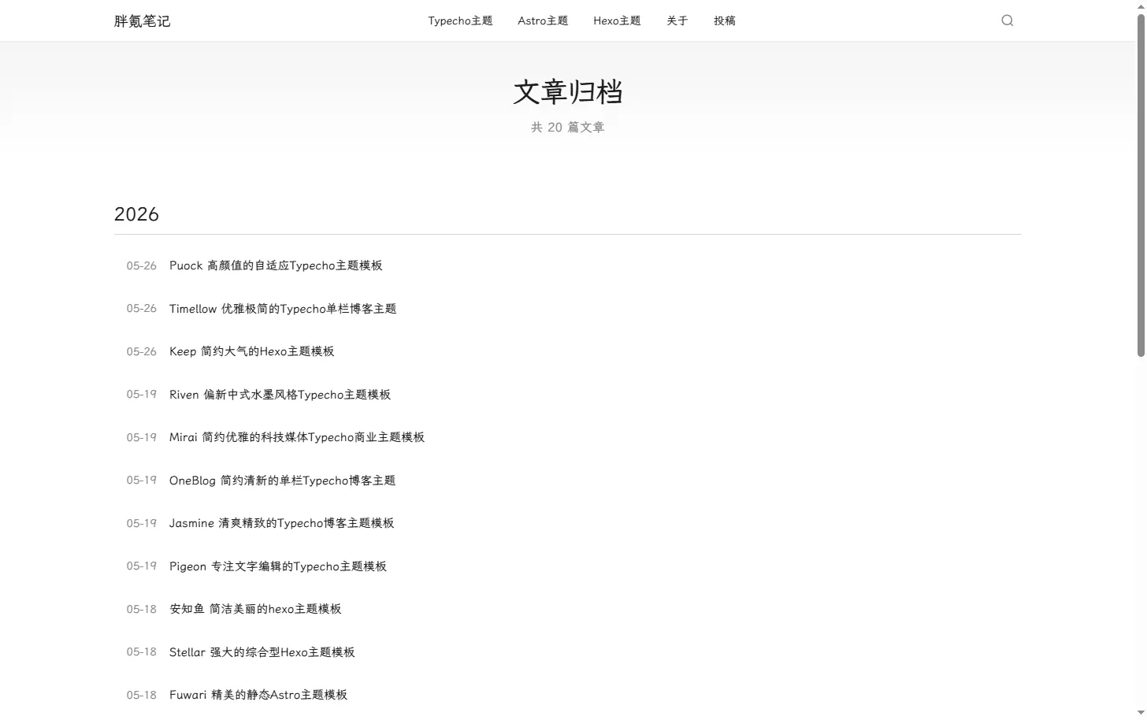Click the 05-19 date beside OneBlog

tap(142, 481)
